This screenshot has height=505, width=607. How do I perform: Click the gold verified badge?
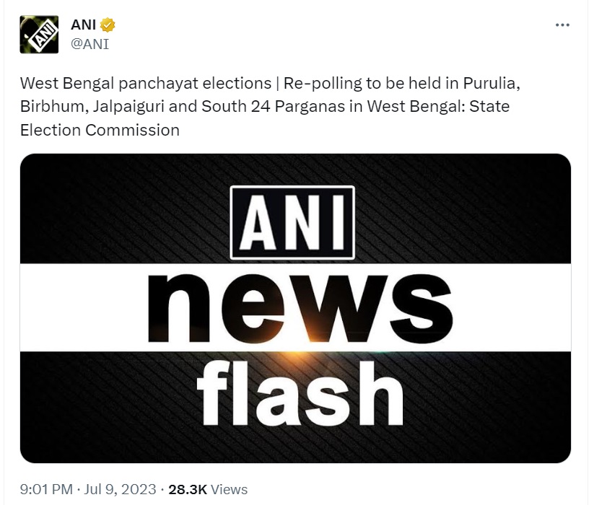[108, 25]
